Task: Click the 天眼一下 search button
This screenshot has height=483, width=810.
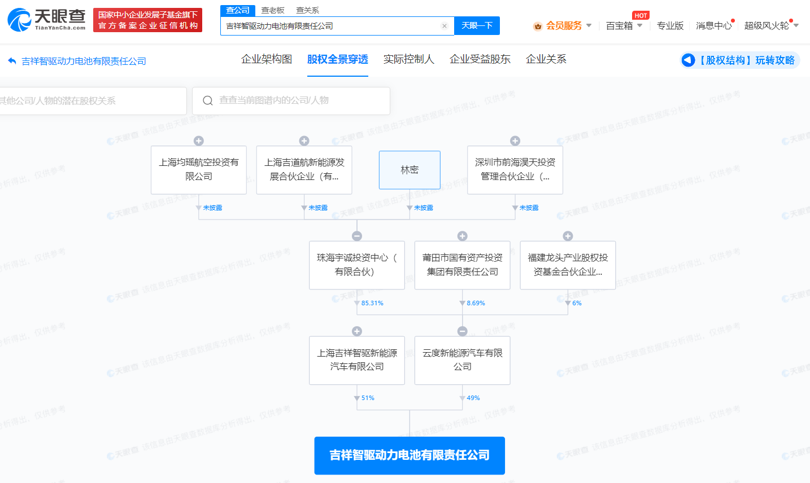Action: pos(477,26)
